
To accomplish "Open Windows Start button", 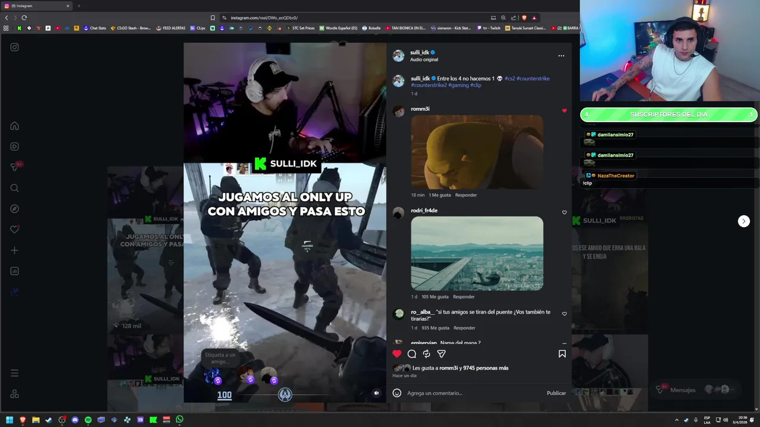I will [x=9, y=420].
